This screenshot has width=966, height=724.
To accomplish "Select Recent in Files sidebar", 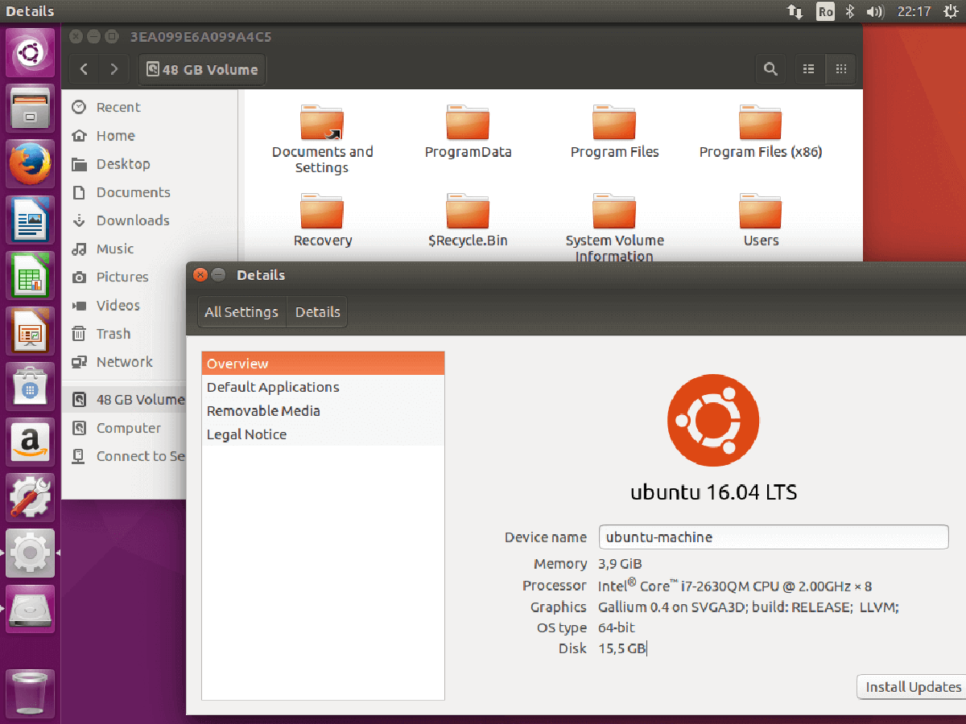I will click(x=118, y=107).
